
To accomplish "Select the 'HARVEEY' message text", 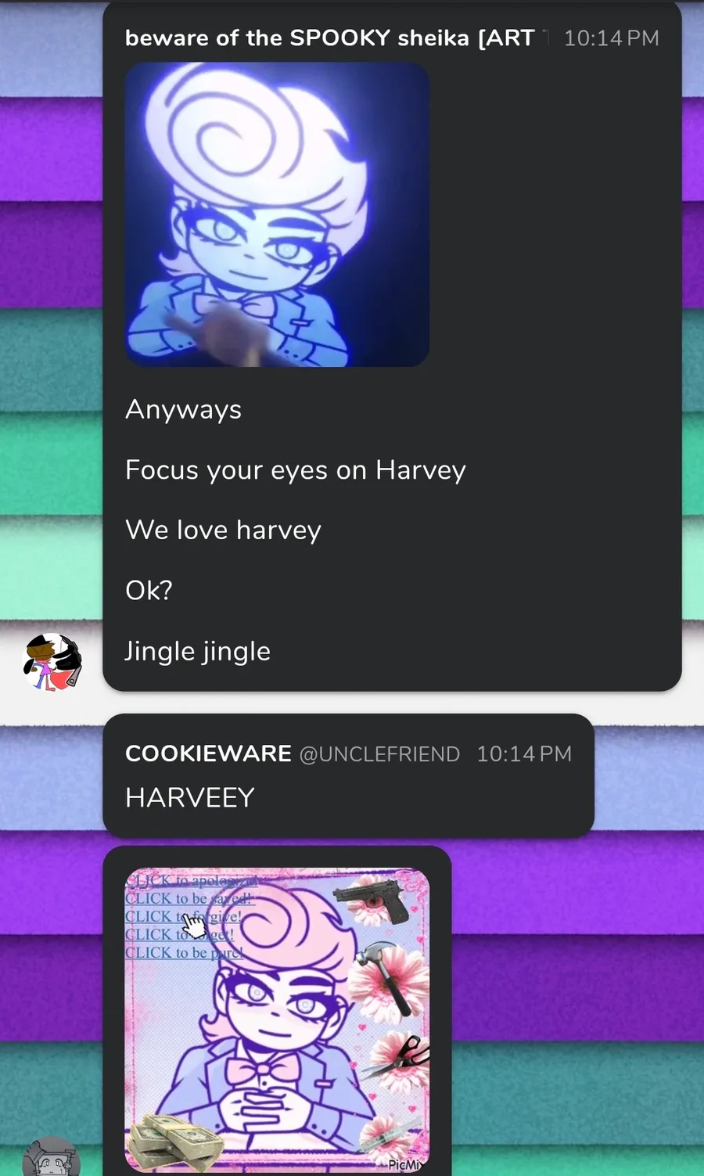I will coord(190,797).
